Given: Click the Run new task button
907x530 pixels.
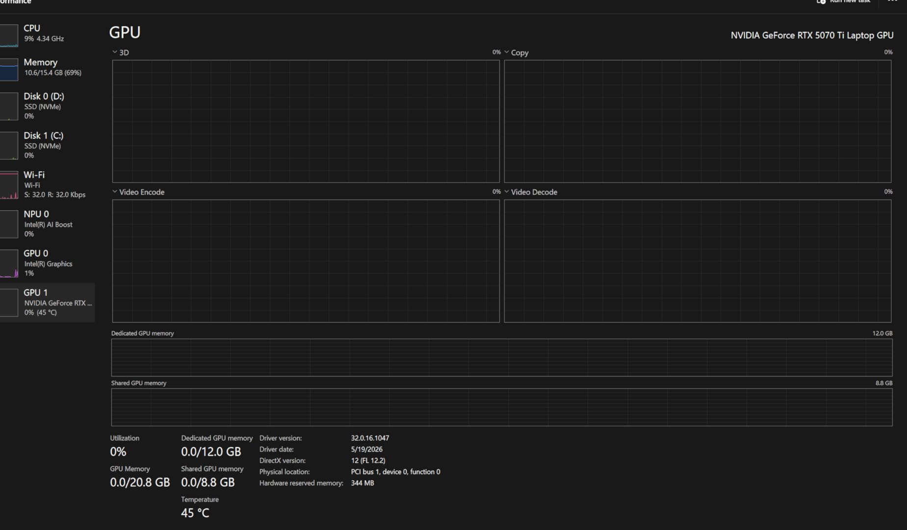Looking at the screenshot, I should tap(844, 1).
